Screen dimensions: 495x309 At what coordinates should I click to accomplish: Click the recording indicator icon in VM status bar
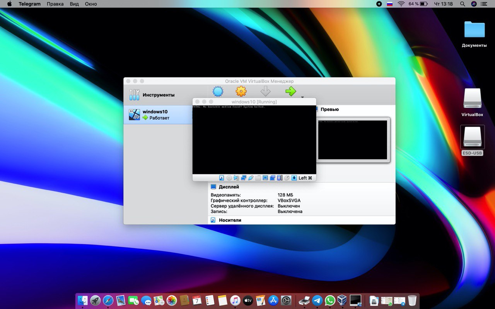[272, 178]
